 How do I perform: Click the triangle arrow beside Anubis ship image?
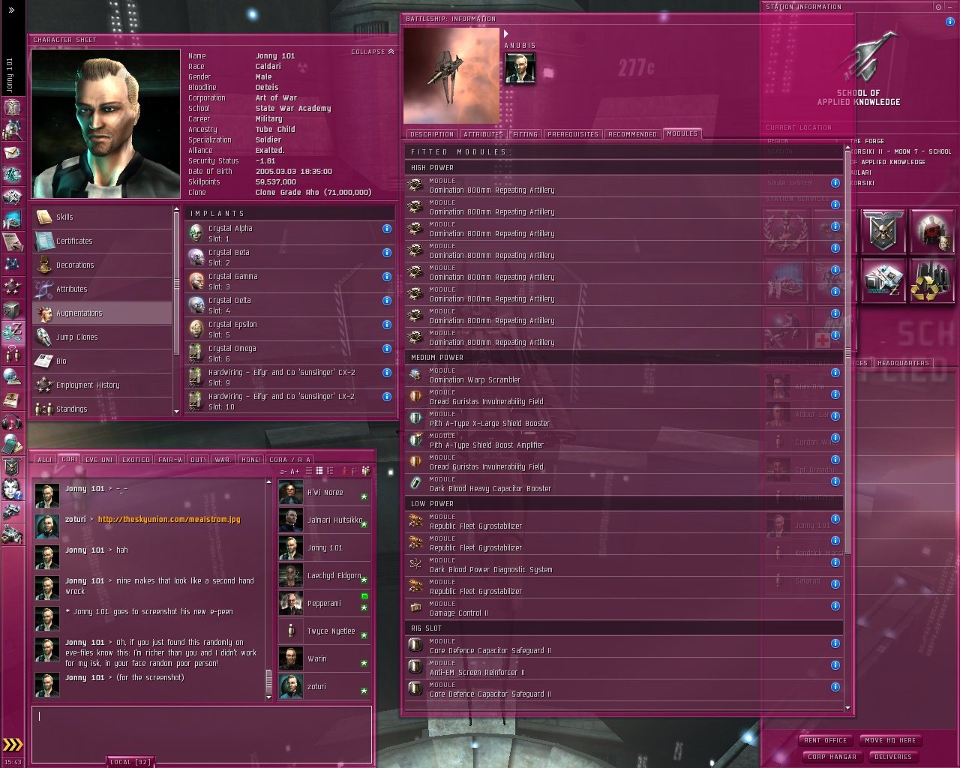[506, 34]
